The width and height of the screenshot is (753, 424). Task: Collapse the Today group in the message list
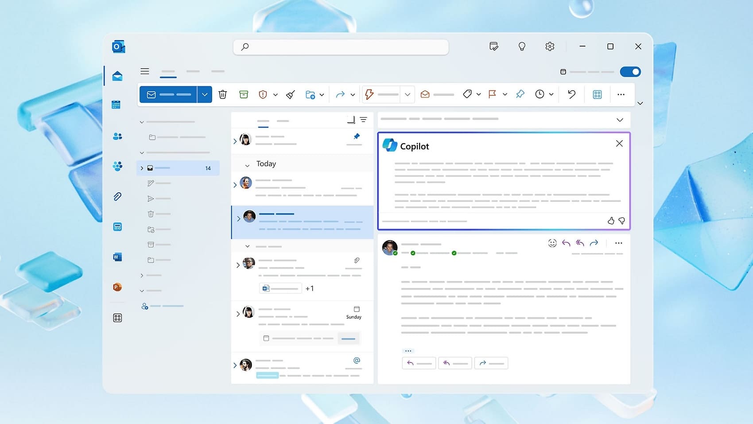click(247, 163)
